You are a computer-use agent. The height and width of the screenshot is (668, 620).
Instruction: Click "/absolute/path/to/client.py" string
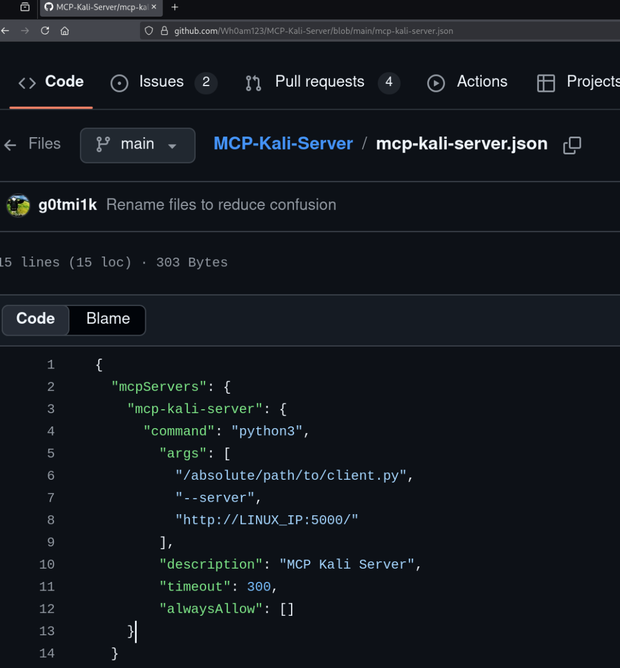[x=291, y=475]
